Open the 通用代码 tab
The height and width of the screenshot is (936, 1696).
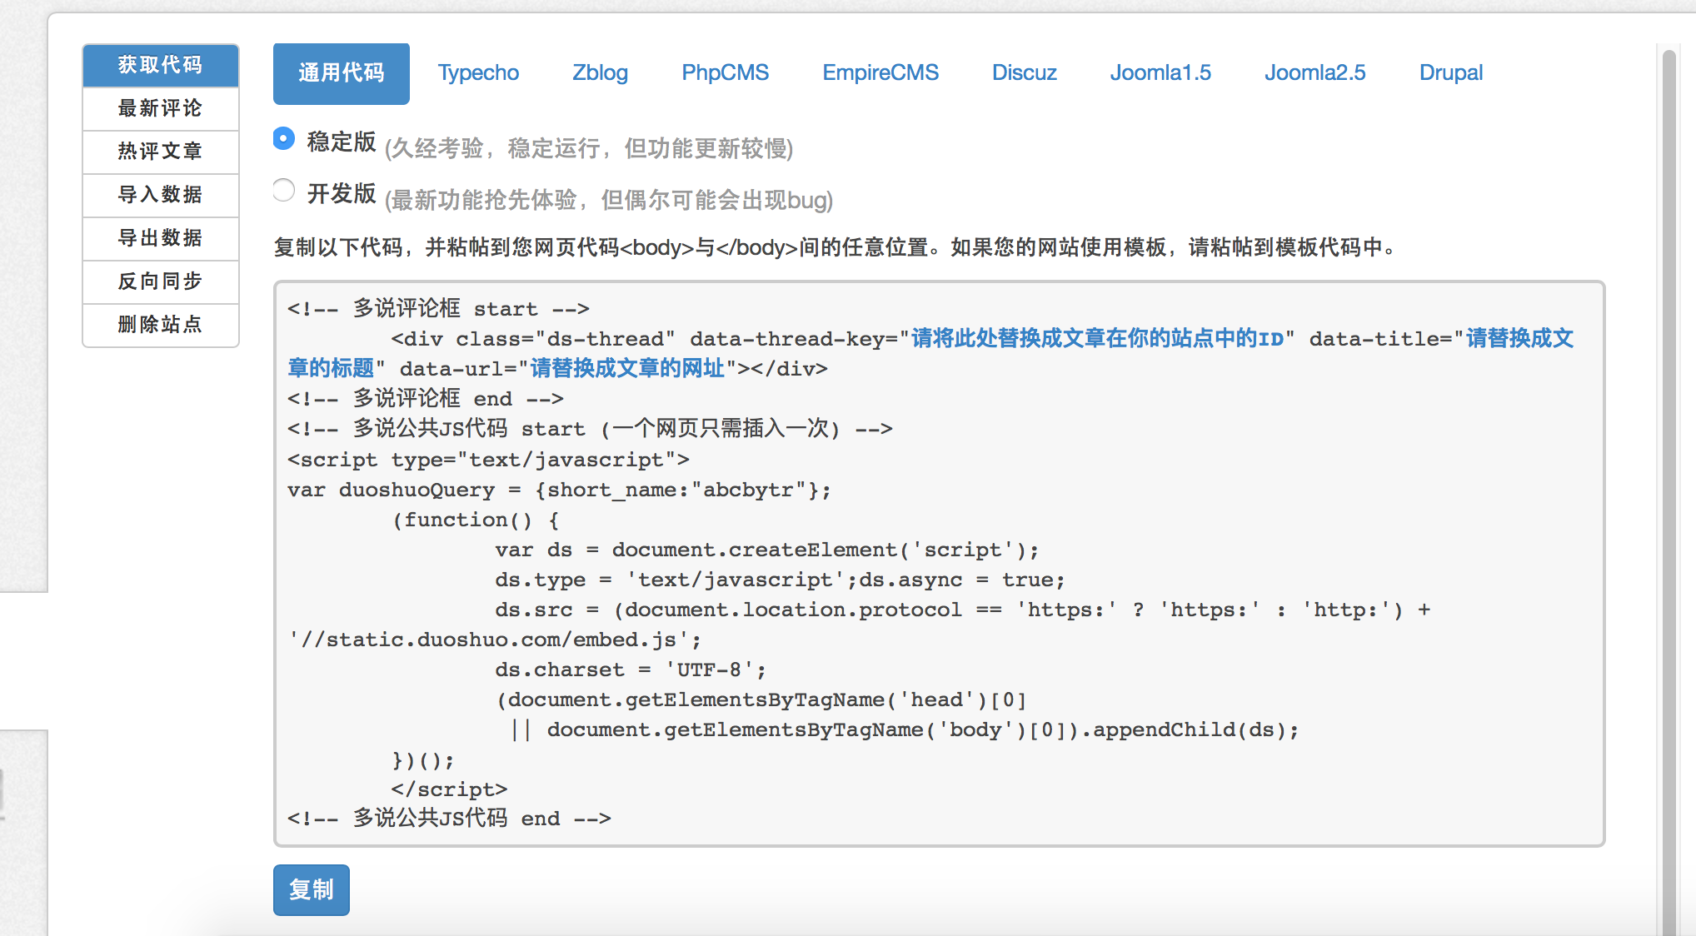[342, 73]
